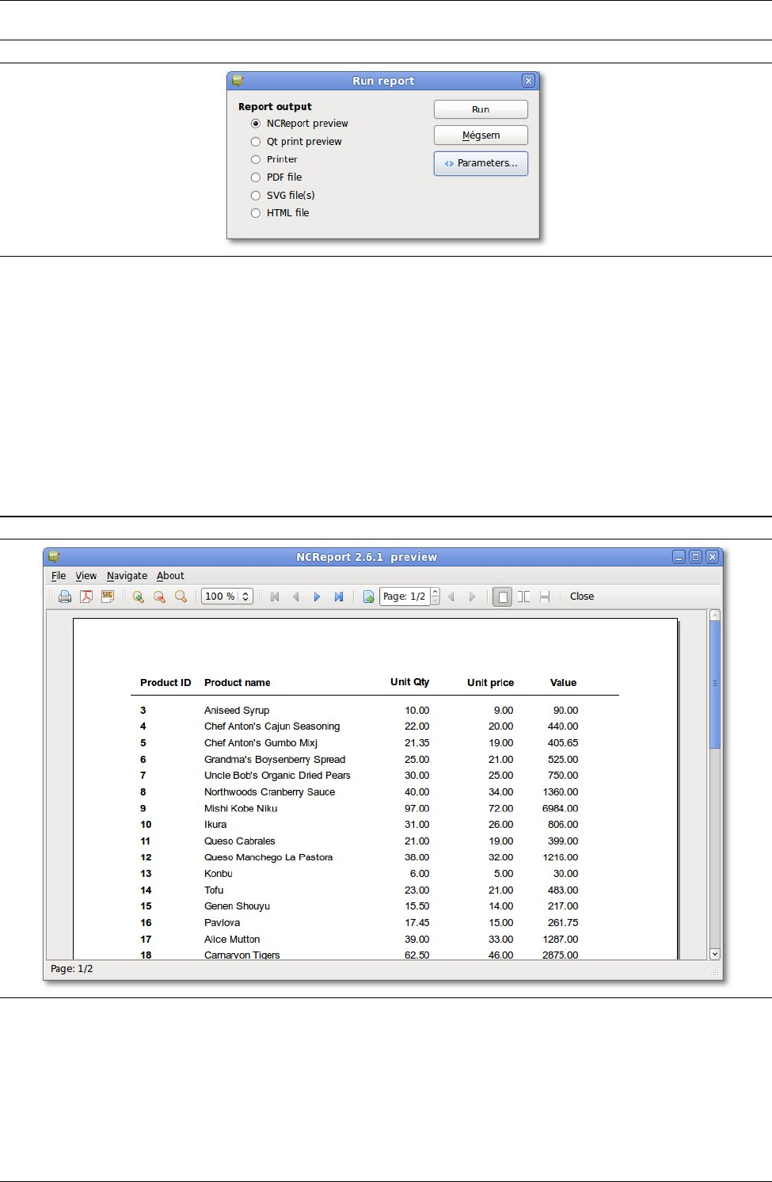Click Mishi Kobe Niku text
The height and width of the screenshot is (1182, 772).
pos(241,809)
